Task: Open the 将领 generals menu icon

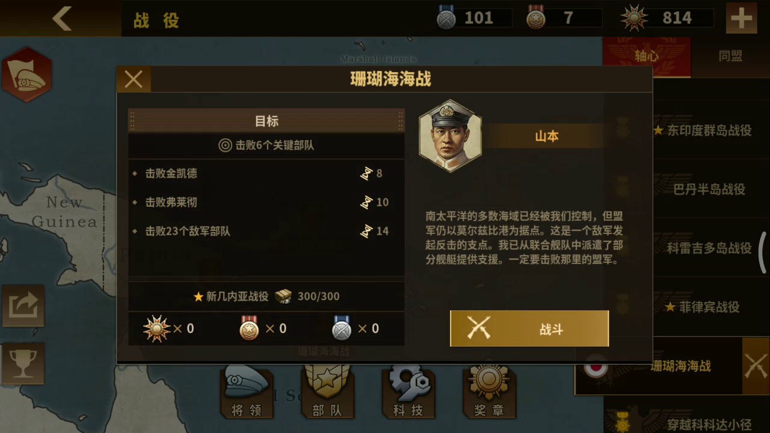Action: click(247, 393)
